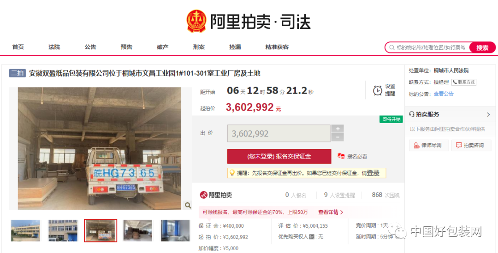Click the red 报名交保证金 button

pos(279,157)
